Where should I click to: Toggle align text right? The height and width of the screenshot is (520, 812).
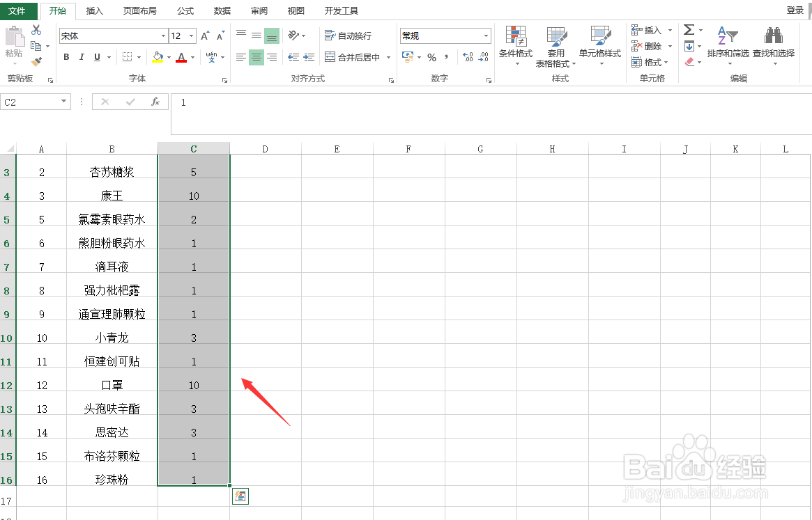(272, 57)
